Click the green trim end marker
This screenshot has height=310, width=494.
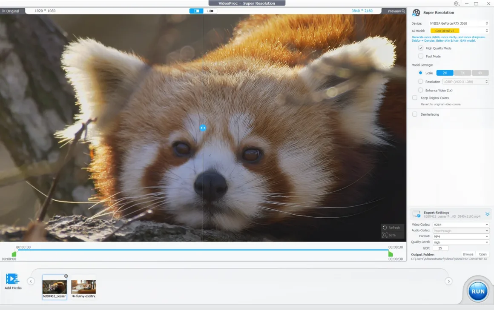coord(391,254)
